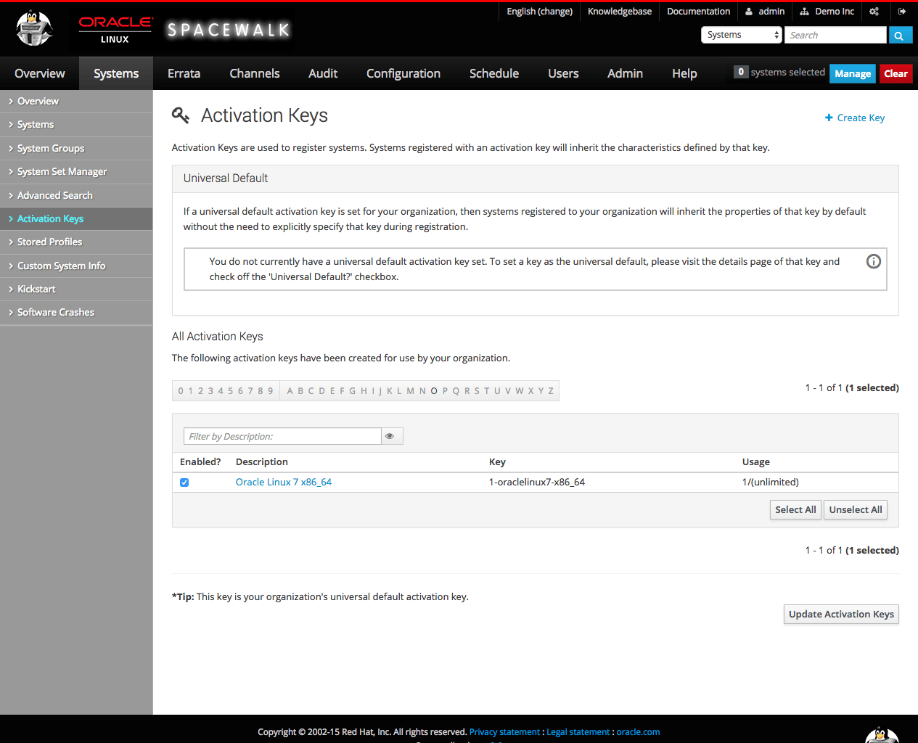This screenshot has height=743, width=918.
Task: Uncheck the Oracle Linux 7 x86_64 enabled checkbox
Action: 184,483
